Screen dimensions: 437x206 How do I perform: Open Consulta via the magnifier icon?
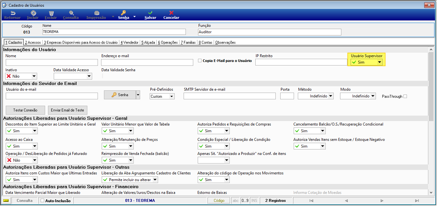click(x=71, y=13)
